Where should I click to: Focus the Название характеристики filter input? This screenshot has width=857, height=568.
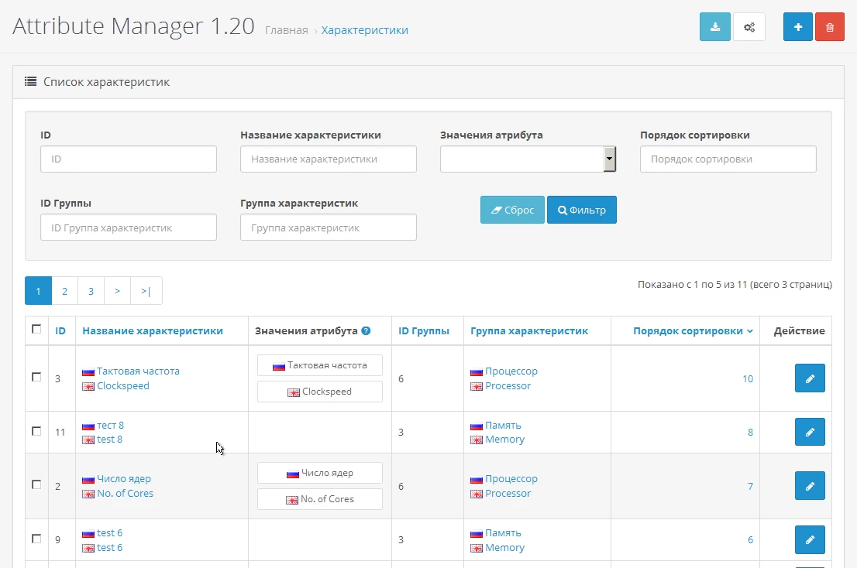tap(329, 159)
